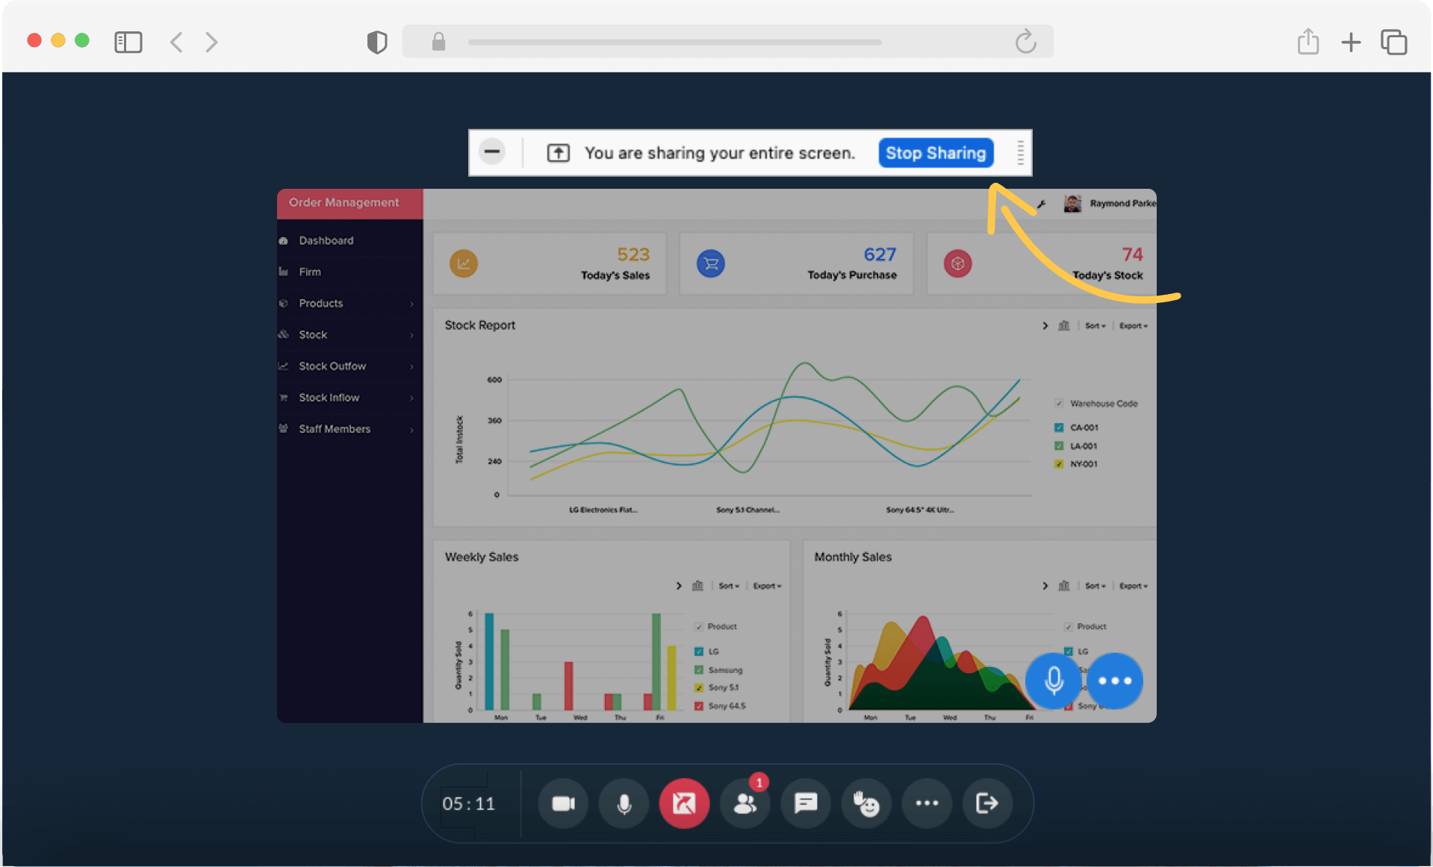Toggle the NY-001 checkbox

pyautogui.click(x=1059, y=464)
